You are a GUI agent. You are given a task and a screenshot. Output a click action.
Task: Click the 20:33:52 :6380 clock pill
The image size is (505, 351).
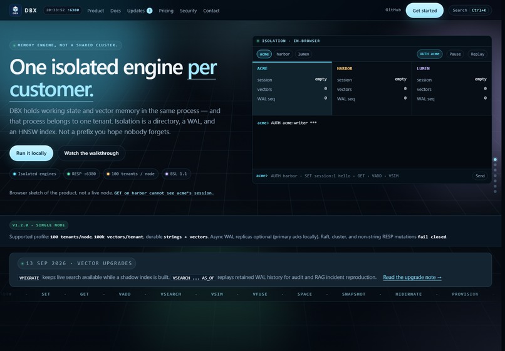tap(63, 10)
